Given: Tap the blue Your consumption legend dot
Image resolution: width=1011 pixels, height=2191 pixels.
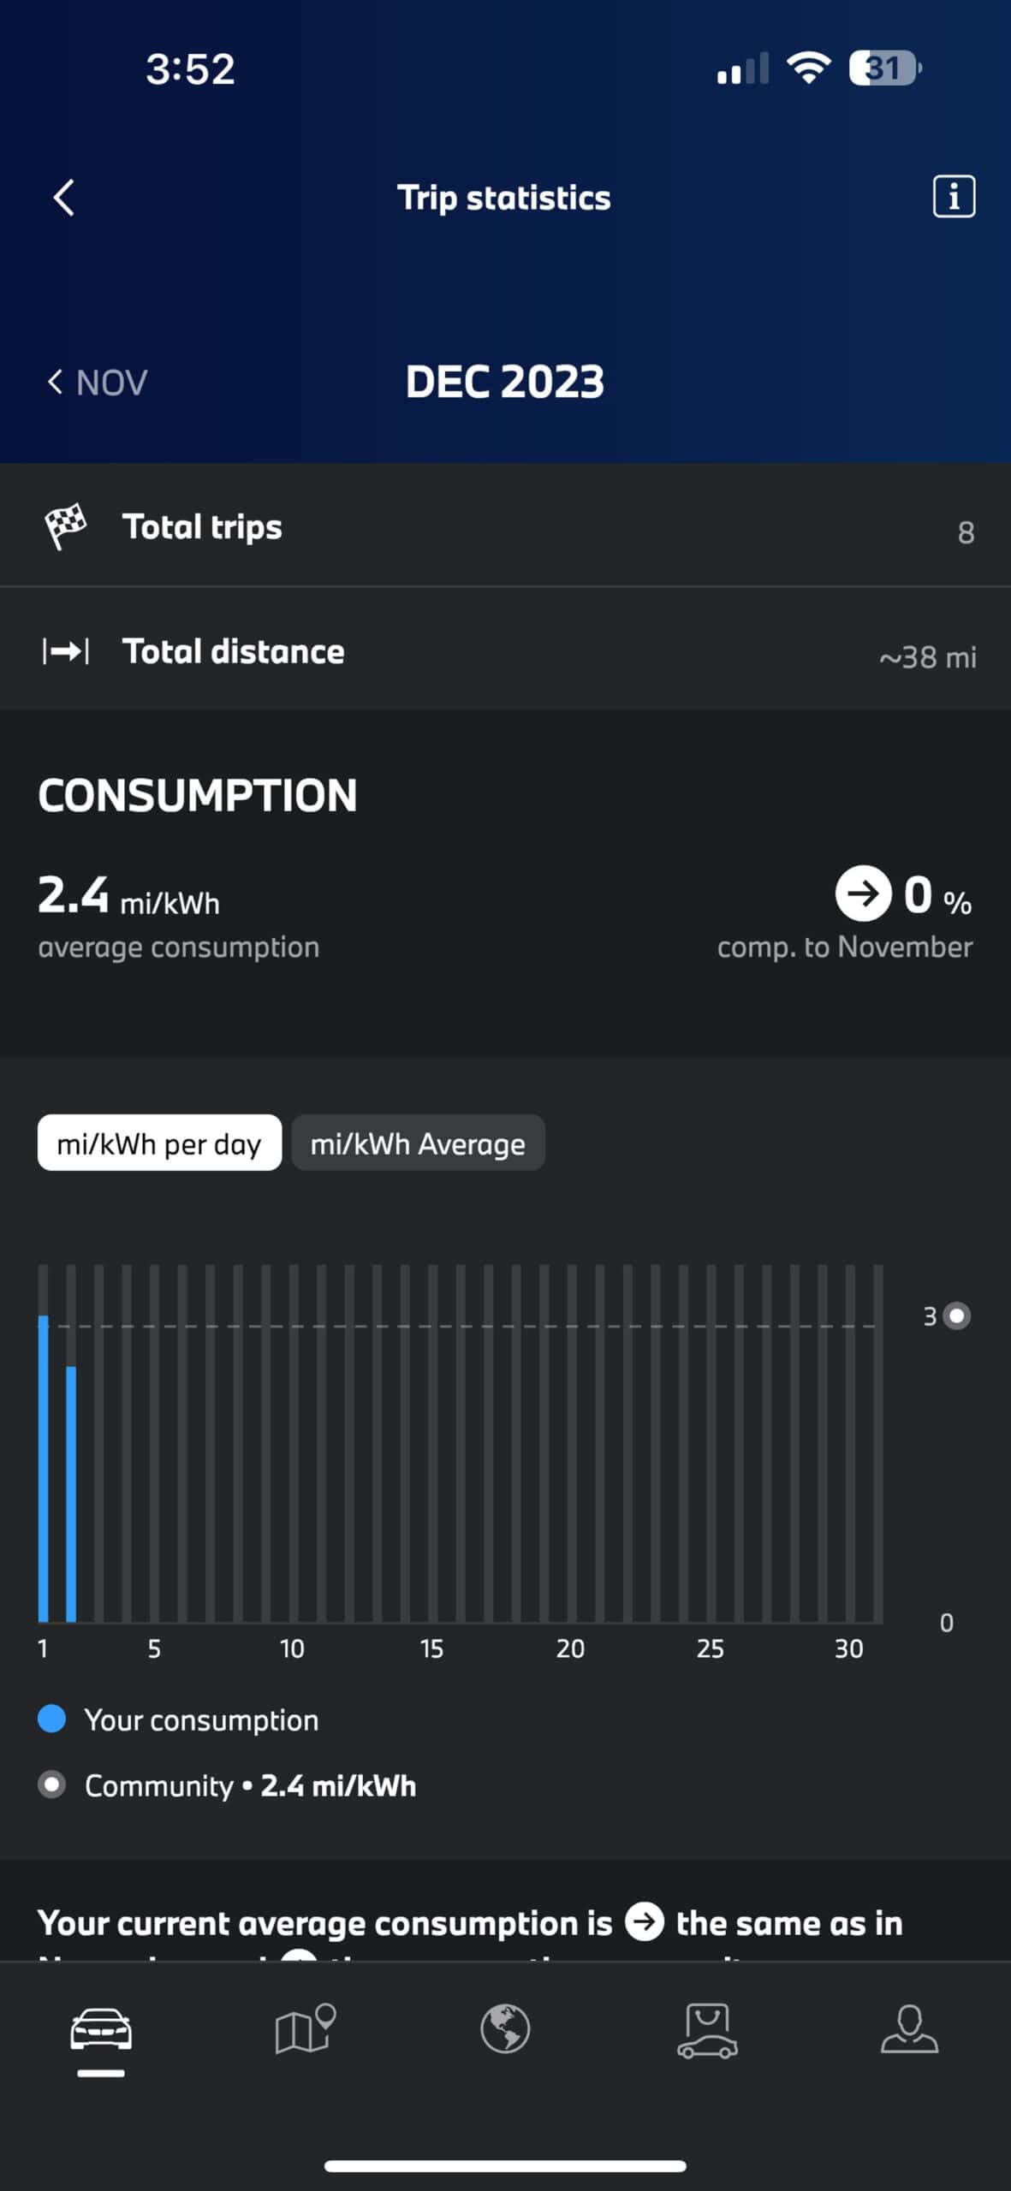Looking at the screenshot, I should [52, 1719].
